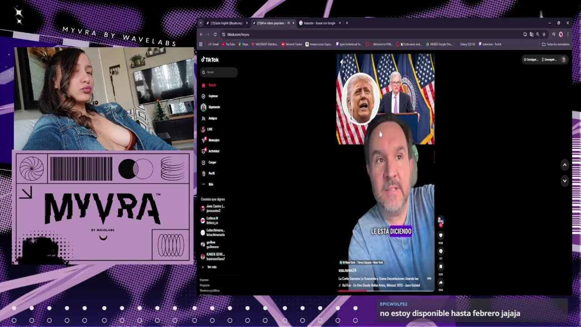Open the Chrome three-dot menu
This screenshot has height=327, width=581.
pos(567,35)
